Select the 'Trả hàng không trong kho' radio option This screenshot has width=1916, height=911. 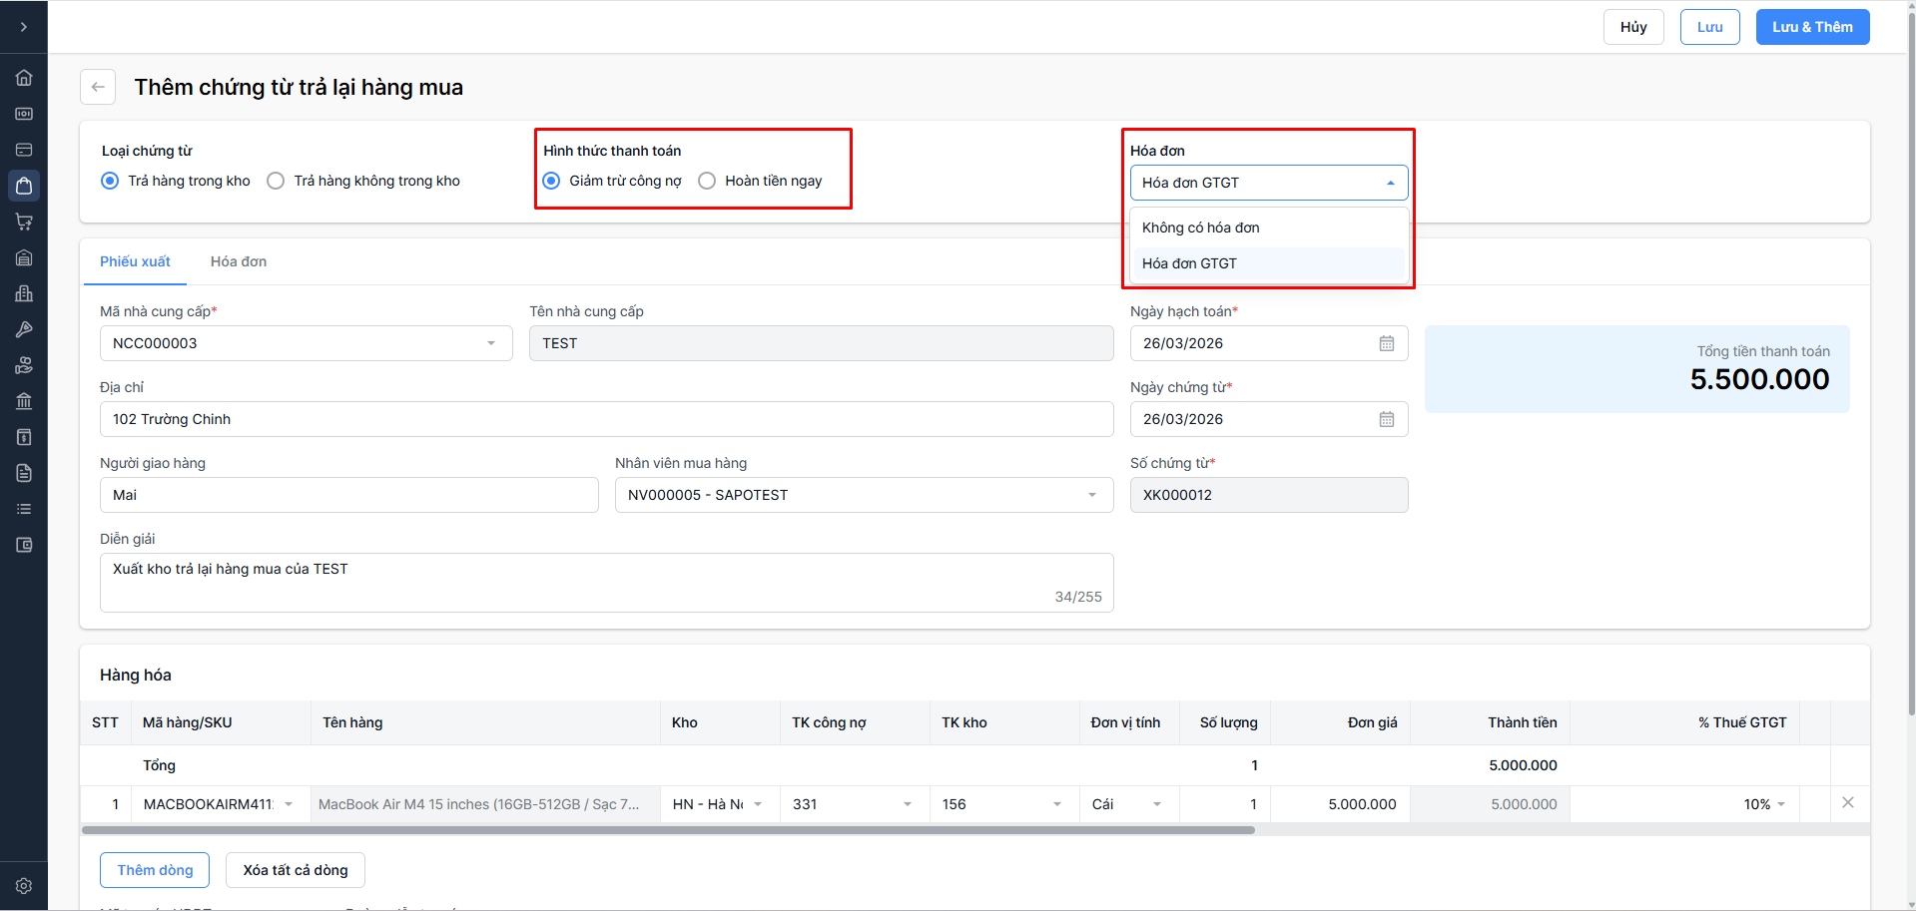pos(277,181)
